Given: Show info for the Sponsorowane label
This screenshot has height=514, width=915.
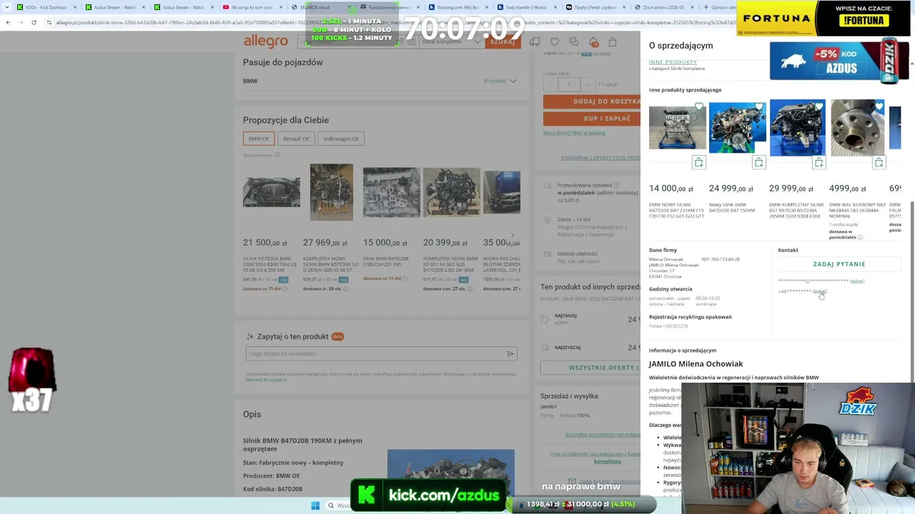Looking at the screenshot, I should click(277, 155).
